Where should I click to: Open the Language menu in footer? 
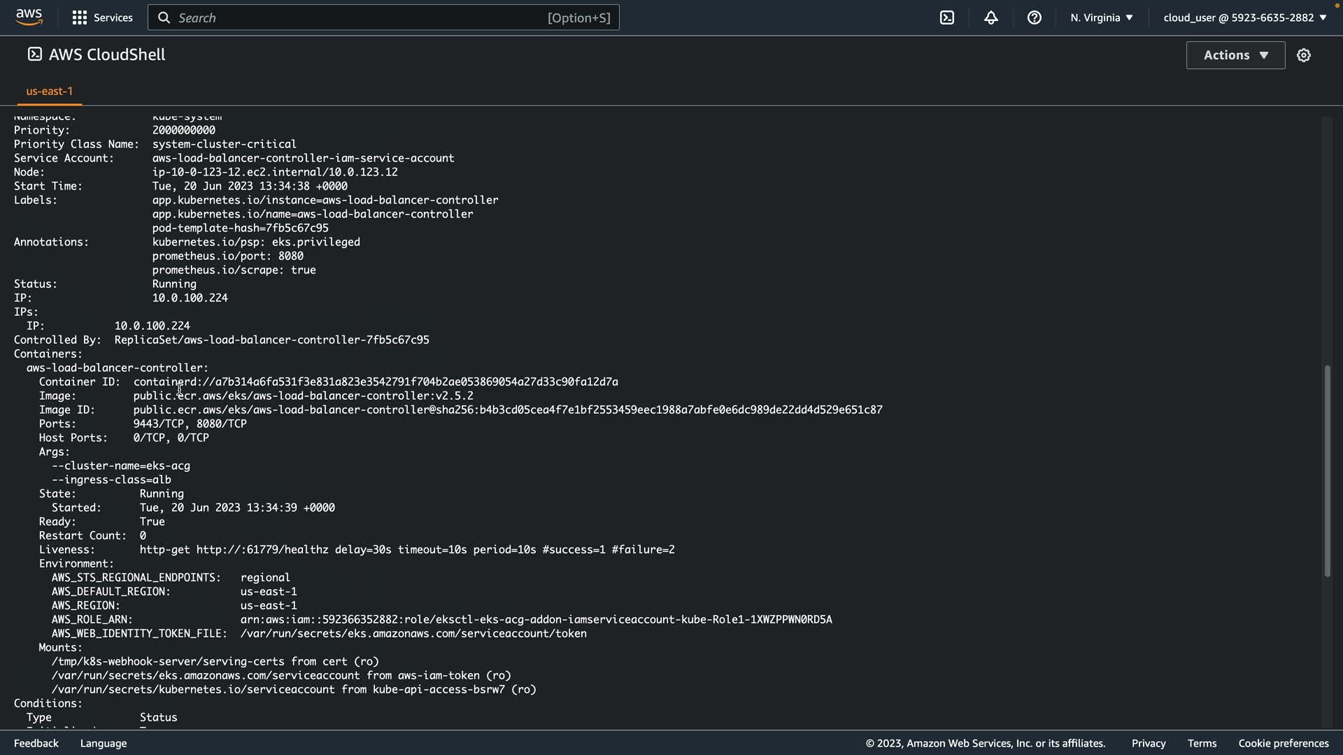coord(104,743)
